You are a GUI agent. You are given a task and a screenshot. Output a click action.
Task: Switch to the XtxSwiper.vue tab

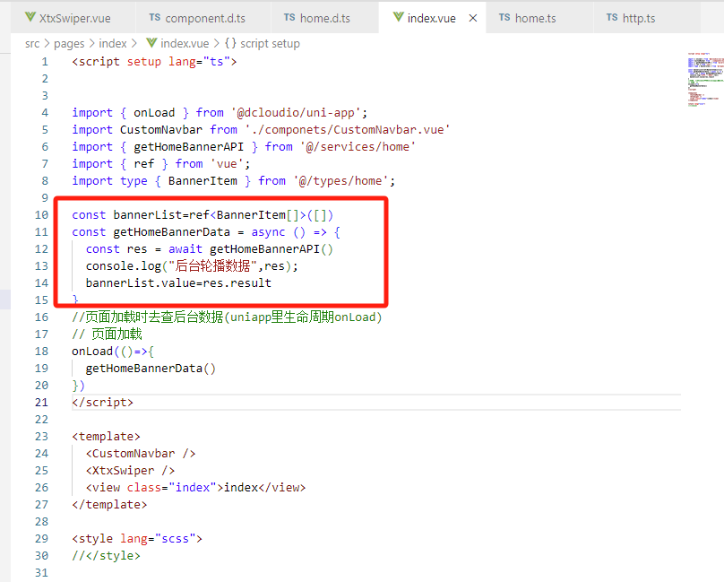pos(73,18)
